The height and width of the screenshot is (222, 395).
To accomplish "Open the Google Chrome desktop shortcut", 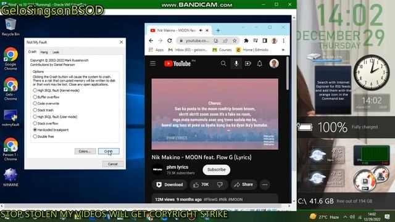I will (x=10, y=59).
